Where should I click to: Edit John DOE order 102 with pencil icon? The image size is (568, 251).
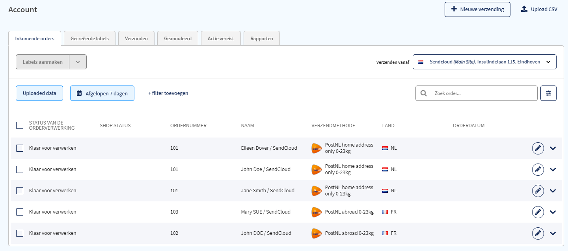(538, 233)
